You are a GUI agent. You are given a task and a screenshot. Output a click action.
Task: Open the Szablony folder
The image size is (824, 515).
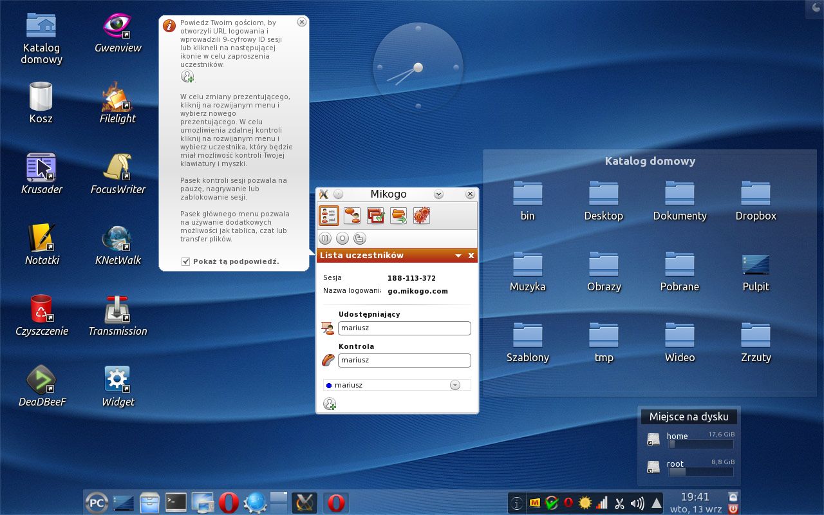click(528, 342)
